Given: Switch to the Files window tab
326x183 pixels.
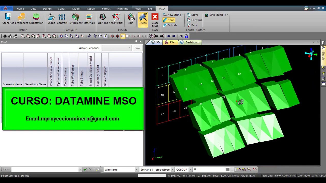Looking at the screenshot, I should 170,42.
